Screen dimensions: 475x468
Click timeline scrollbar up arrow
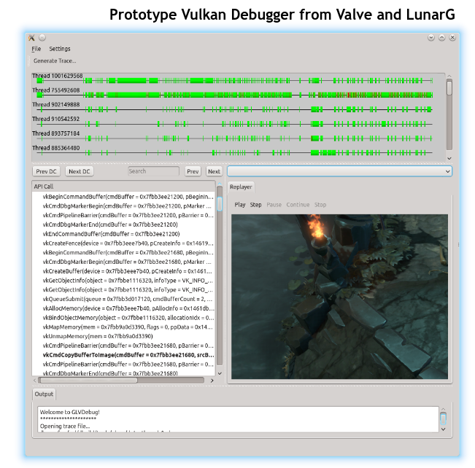tap(449, 76)
